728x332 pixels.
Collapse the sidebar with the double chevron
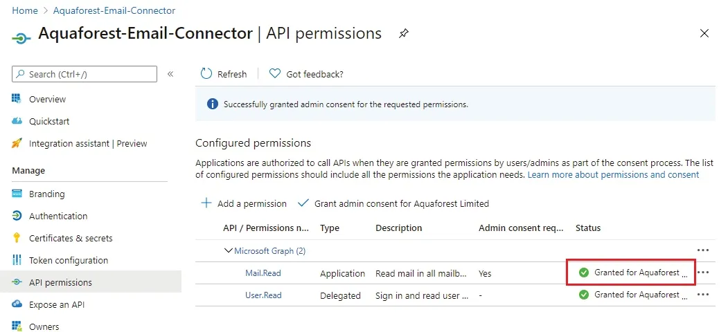point(170,74)
